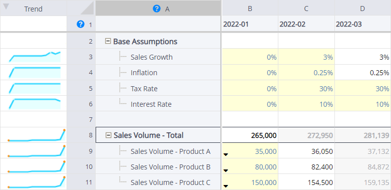Select row 11 header number
Screen dimensions: 391x190
pyautogui.click(x=81, y=182)
